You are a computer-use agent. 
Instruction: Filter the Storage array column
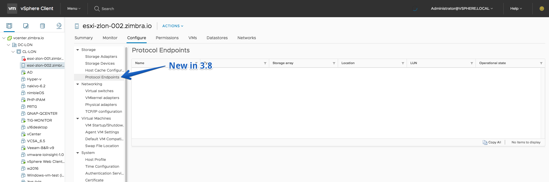(334, 63)
